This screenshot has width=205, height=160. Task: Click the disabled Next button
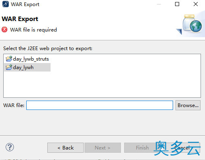[103, 148]
